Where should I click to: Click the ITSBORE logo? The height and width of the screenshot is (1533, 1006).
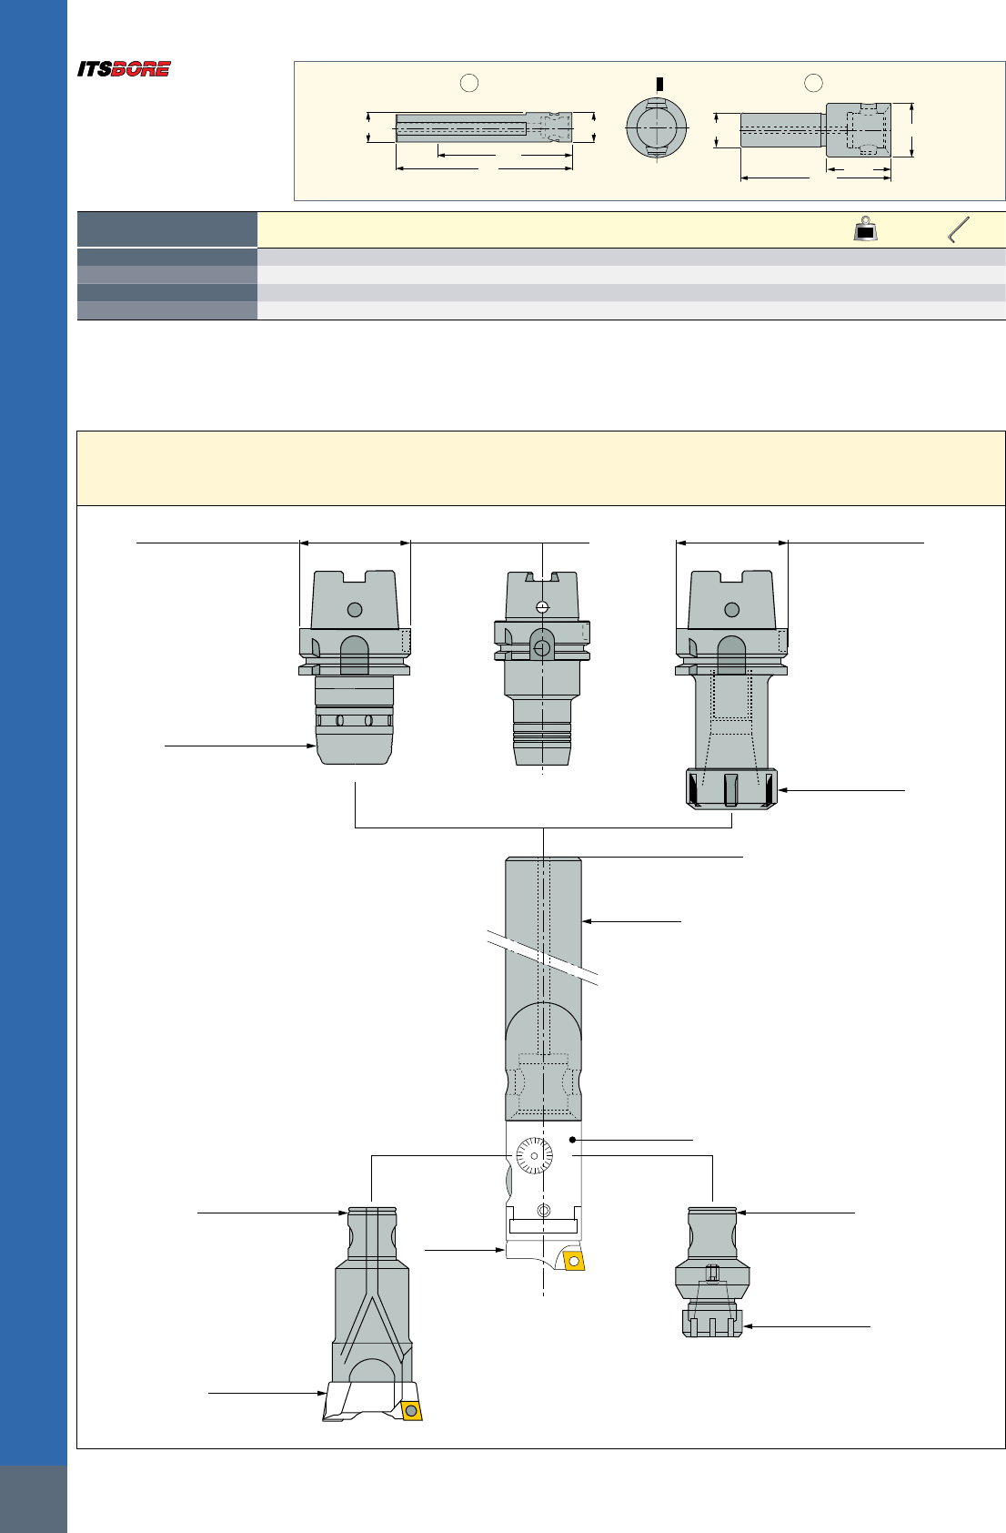coord(124,69)
